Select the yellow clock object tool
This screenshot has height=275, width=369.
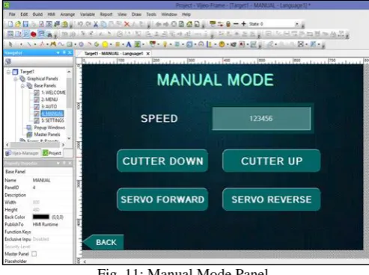pyautogui.click(x=222, y=44)
